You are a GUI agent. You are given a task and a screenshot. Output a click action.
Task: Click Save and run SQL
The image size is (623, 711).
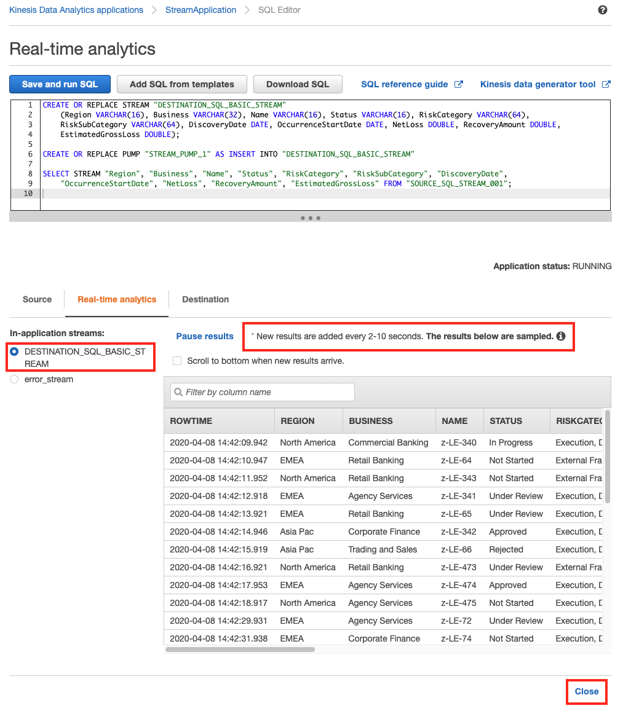coord(60,84)
